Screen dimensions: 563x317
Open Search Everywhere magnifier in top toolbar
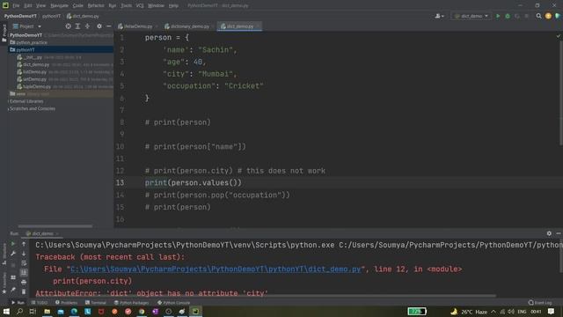[538, 16]
